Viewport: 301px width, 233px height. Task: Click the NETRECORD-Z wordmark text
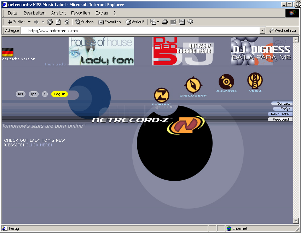tap(131, 120)
